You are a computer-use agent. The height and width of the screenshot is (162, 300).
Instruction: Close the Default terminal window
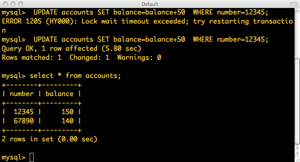pyautogui.click(x=5, y=4)
